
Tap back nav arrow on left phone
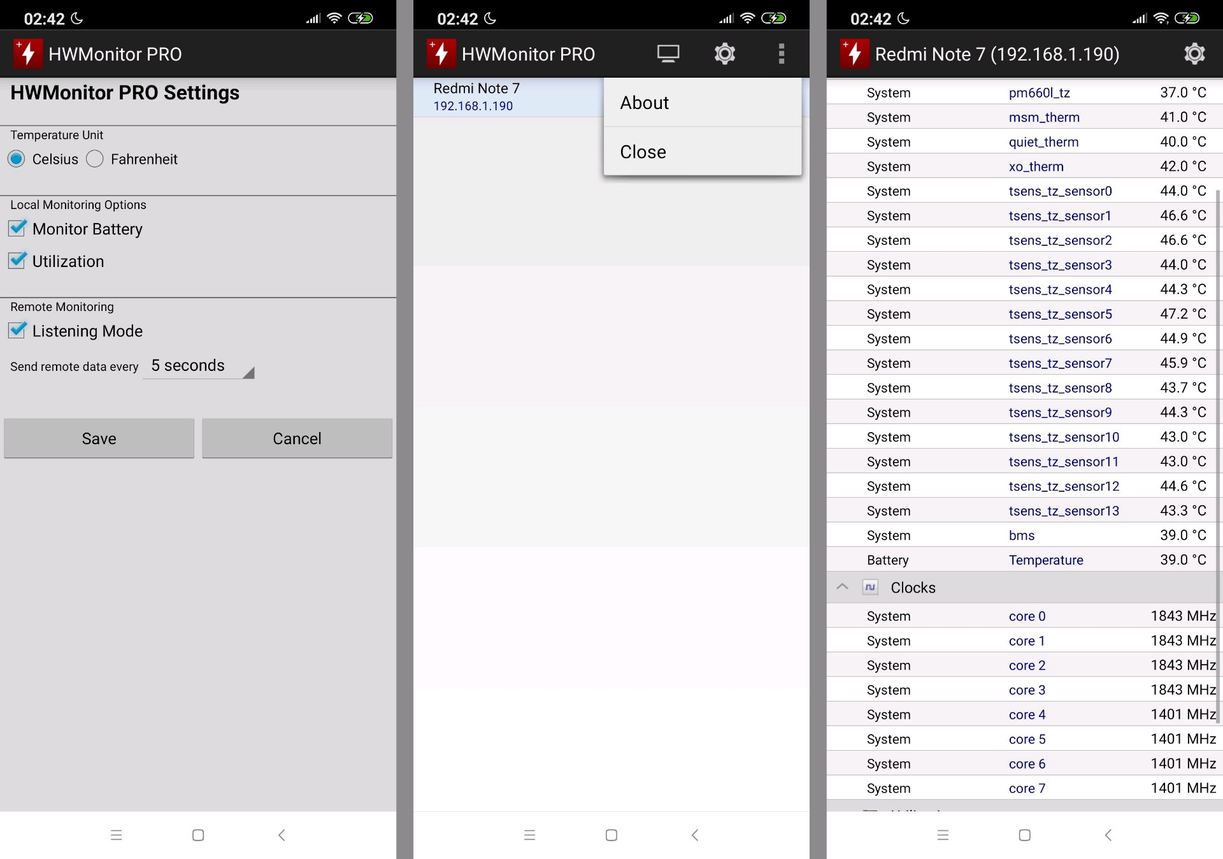click(282, 835)
